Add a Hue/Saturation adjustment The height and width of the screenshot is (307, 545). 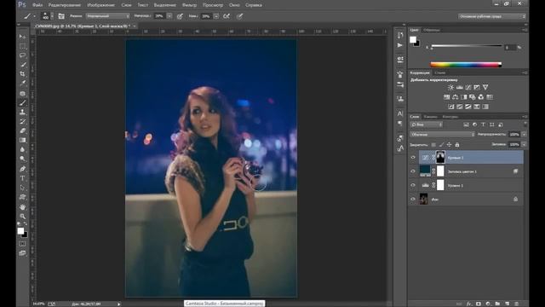click(x=446, y=97)
